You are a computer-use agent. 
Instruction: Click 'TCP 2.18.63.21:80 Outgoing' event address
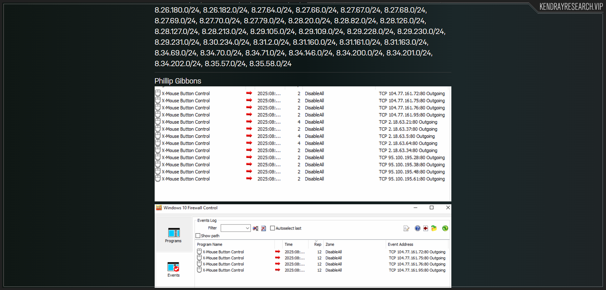tap(408, 122)
